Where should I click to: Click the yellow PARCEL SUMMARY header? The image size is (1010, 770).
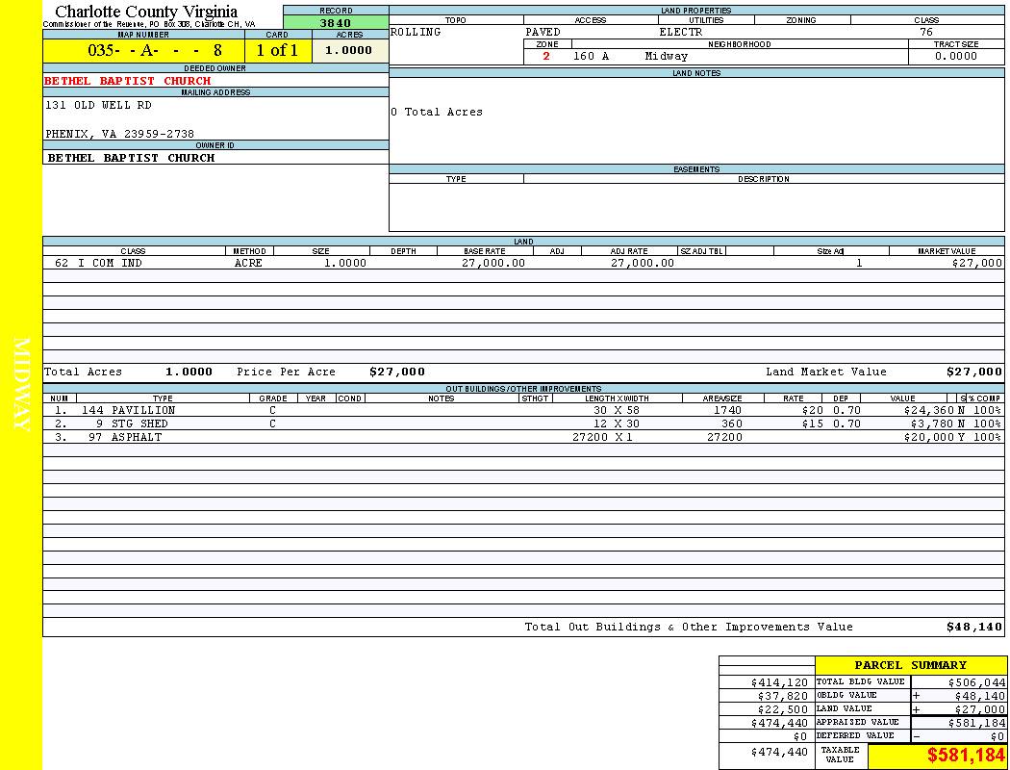(910, 665)
